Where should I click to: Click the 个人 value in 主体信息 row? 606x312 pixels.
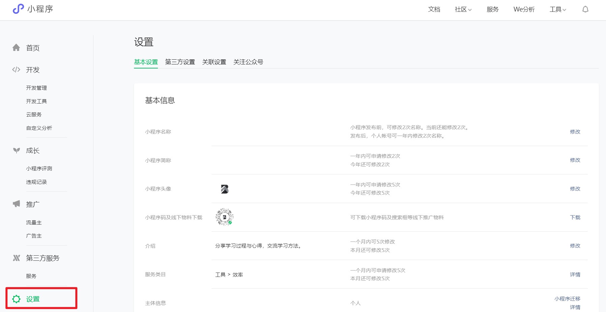(355, 303)
